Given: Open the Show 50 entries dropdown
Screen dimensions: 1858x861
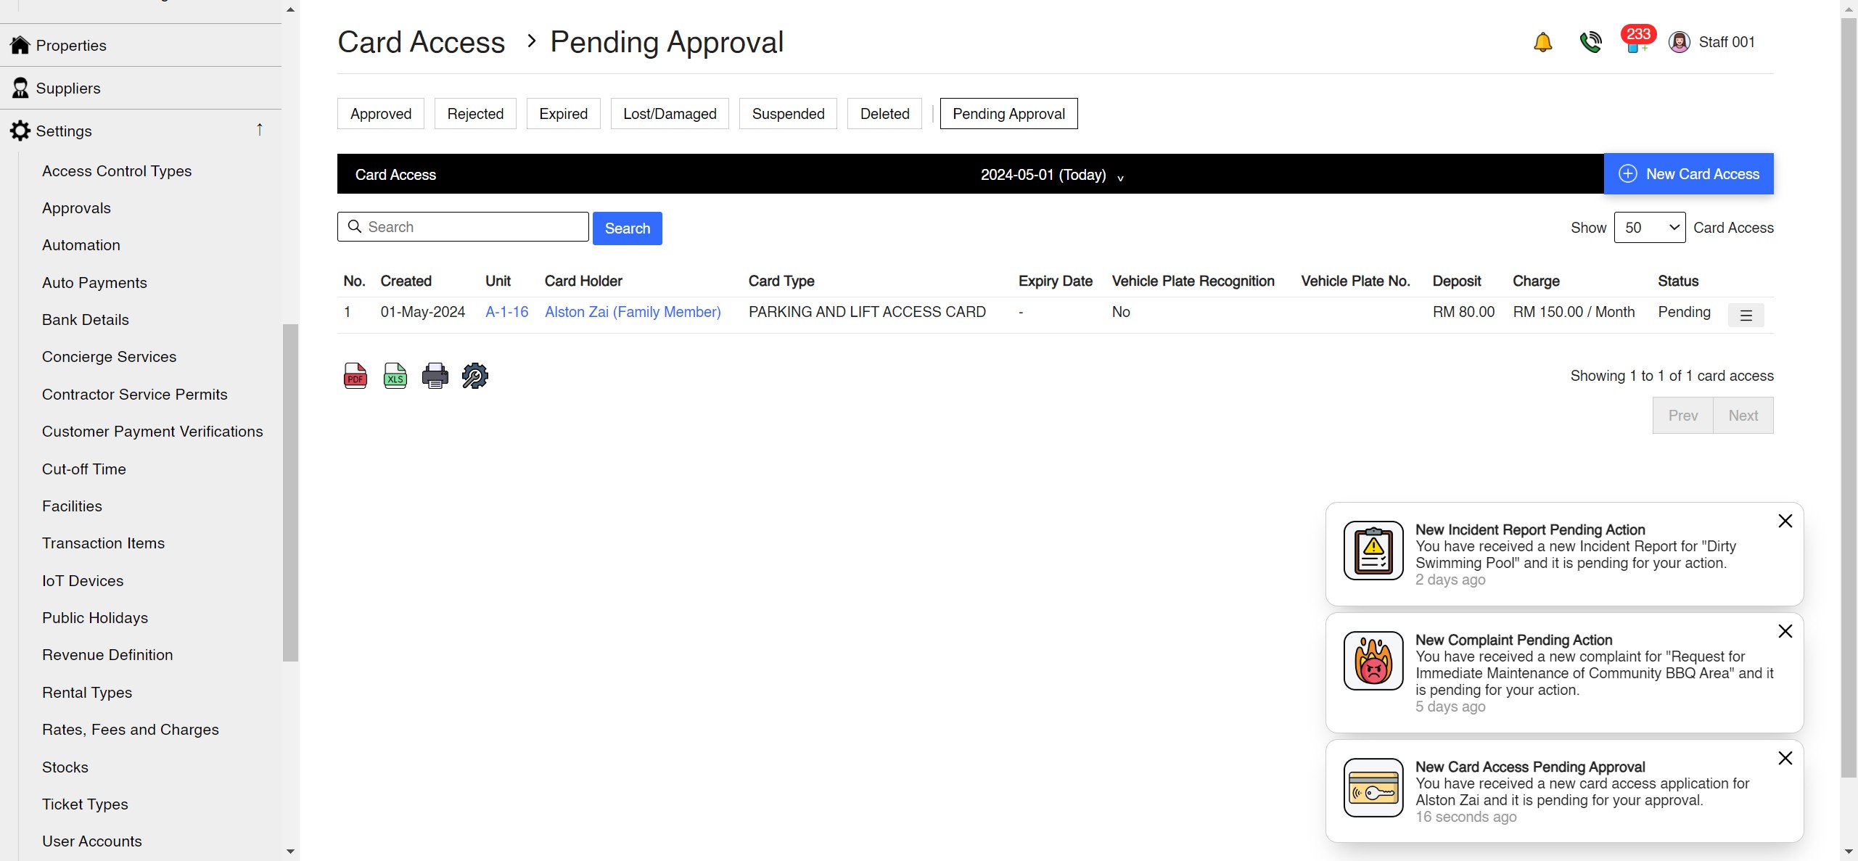Looking at the screenshot, I should 1649,228.
